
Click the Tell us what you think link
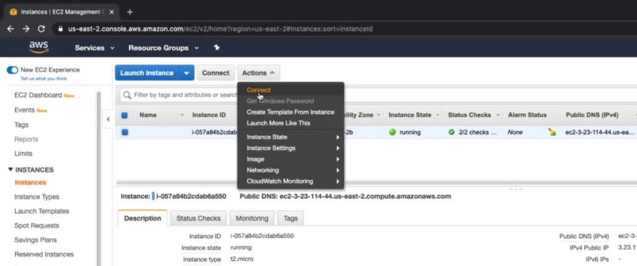click(x=44, y=79)
